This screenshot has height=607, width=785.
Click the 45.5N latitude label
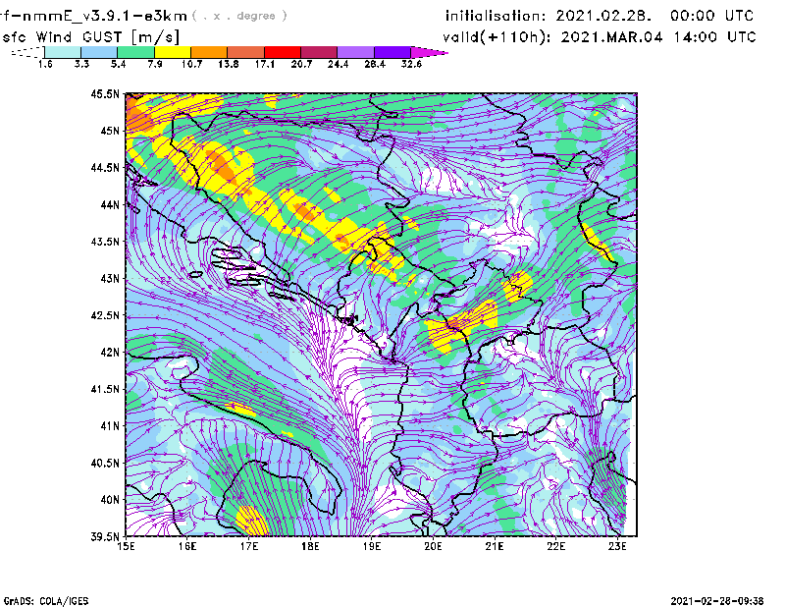[105, 93]
